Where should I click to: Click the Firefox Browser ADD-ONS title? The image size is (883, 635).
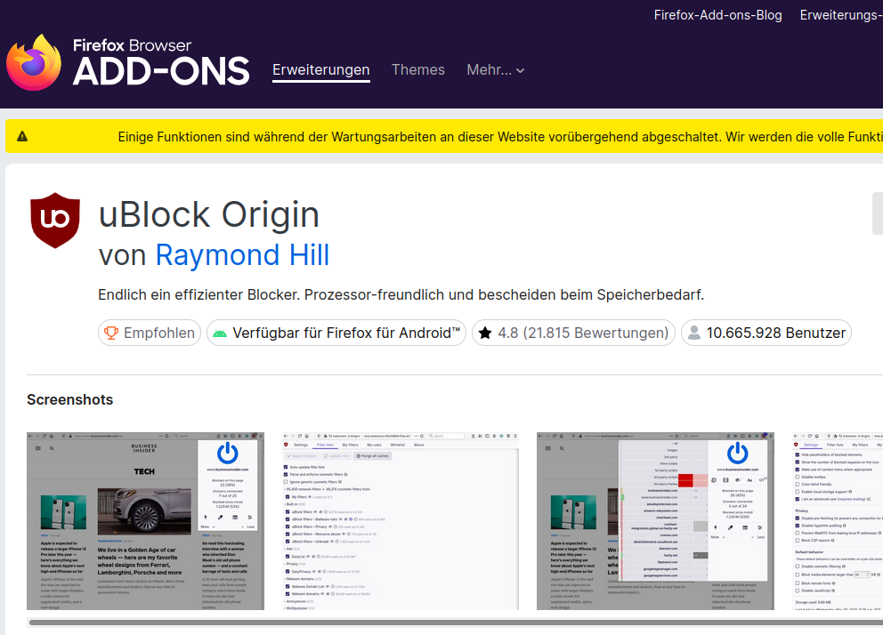coord(161,62)
